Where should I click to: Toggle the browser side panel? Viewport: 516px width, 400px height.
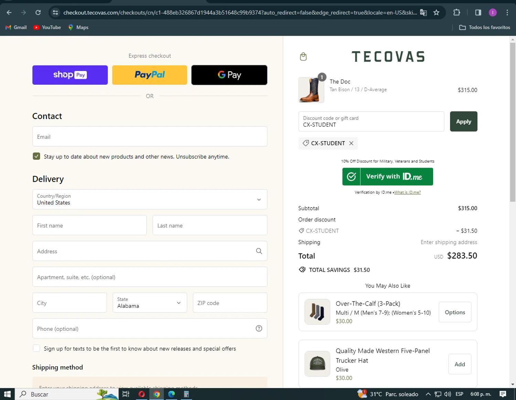click(478, 13)
